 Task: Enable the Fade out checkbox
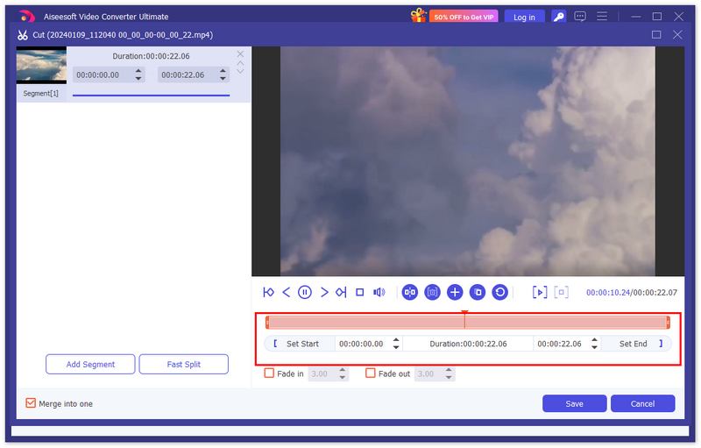click(371, 373)
